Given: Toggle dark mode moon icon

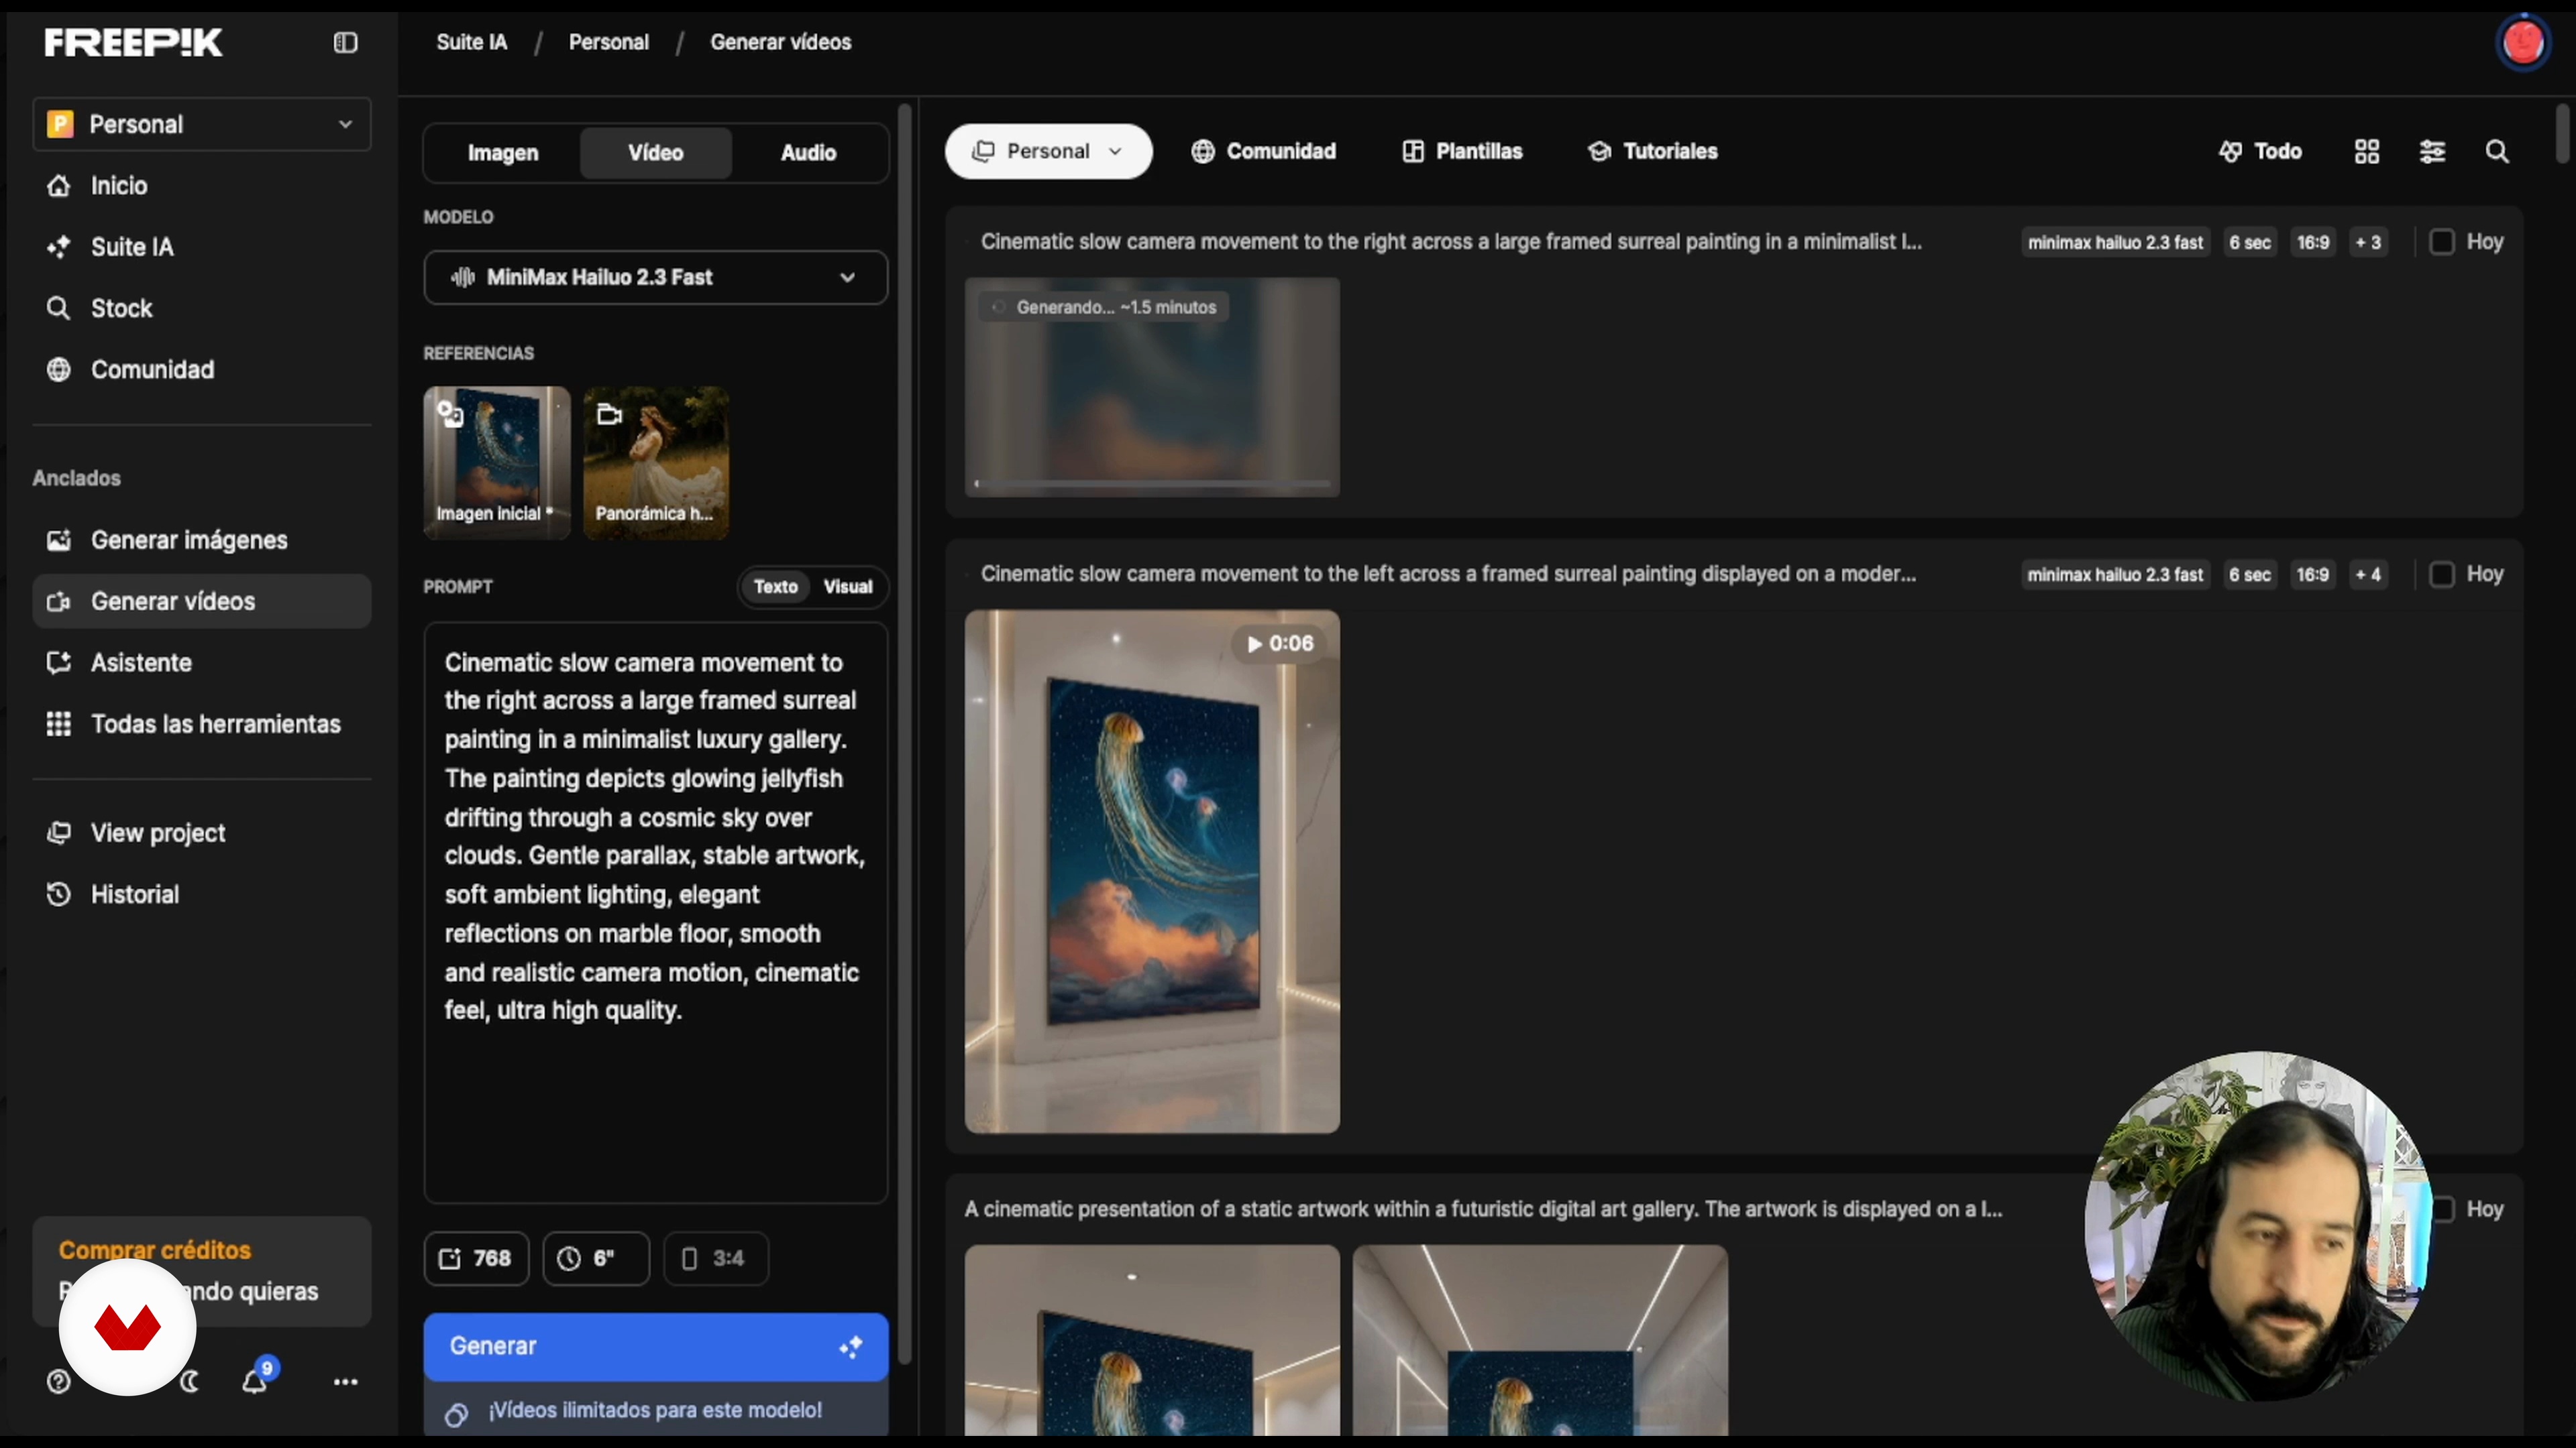Looking at the screenshot, I should (190, 1381).
